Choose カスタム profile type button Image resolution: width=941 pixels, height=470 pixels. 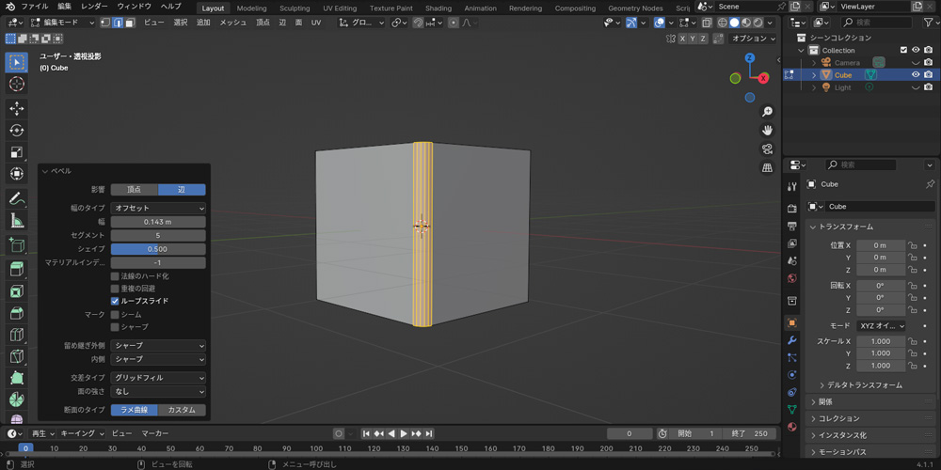point(182,410)
